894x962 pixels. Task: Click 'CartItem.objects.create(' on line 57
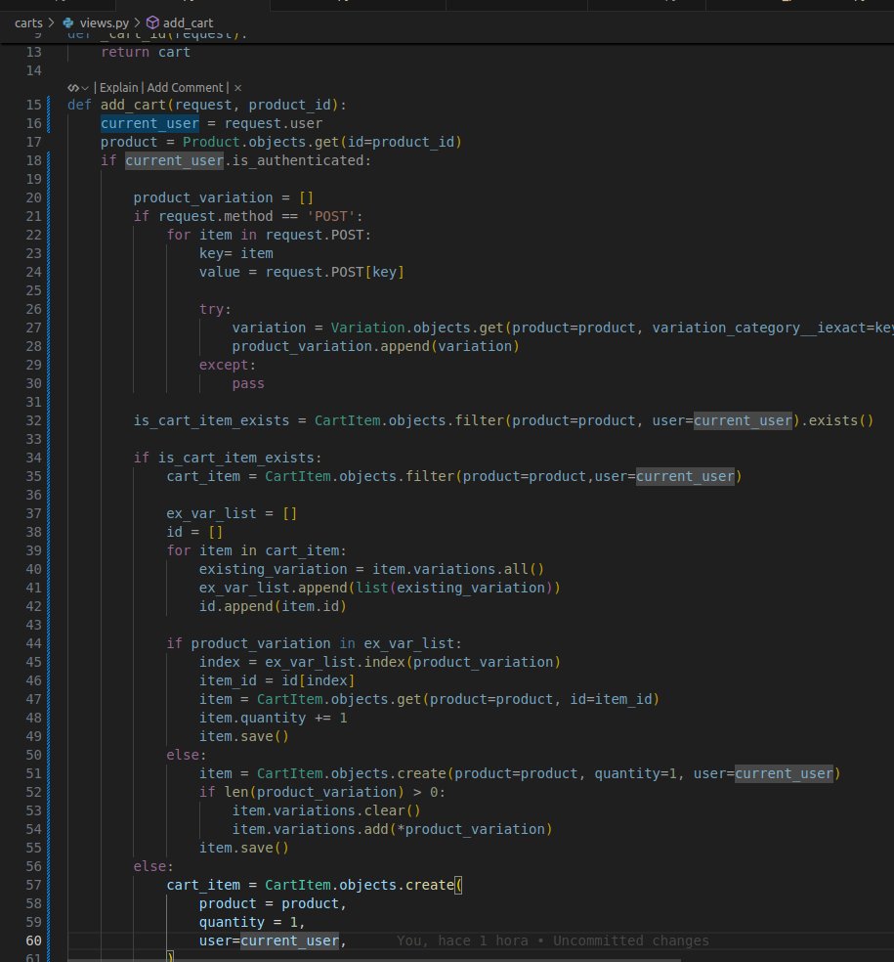[x=363, y=886]
